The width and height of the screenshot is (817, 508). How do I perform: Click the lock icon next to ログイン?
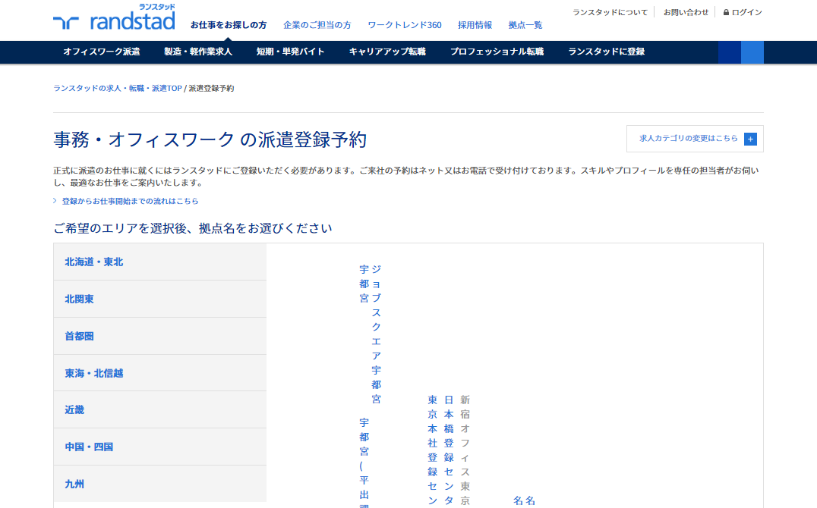coord(726,12)
